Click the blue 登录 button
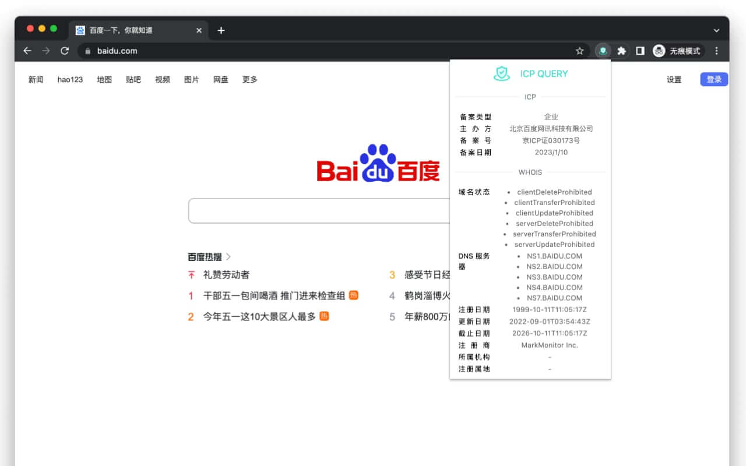This screenshot has height=466, width=746. [x=713, y=79]
